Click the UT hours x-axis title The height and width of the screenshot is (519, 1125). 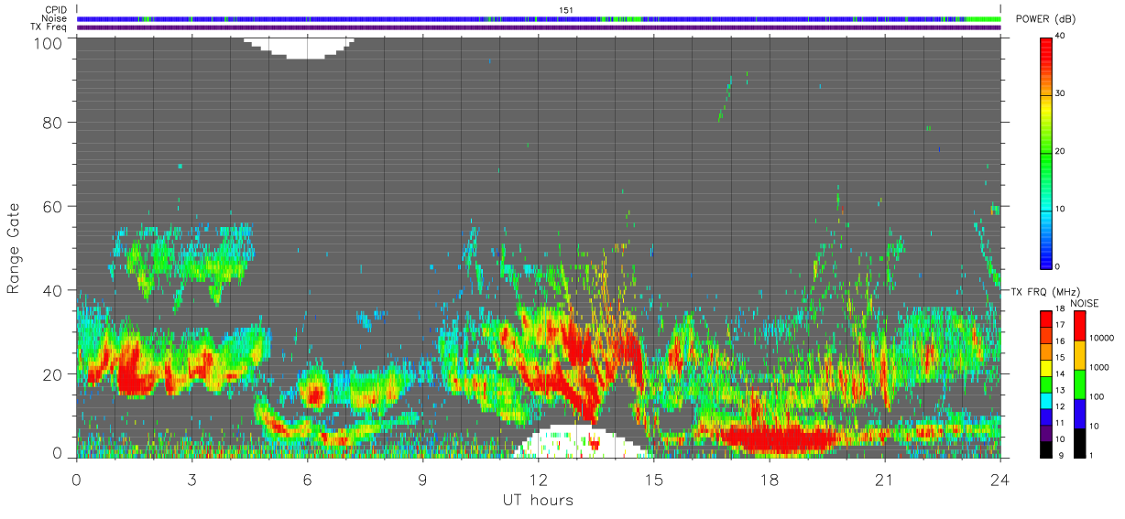(538, 501)
